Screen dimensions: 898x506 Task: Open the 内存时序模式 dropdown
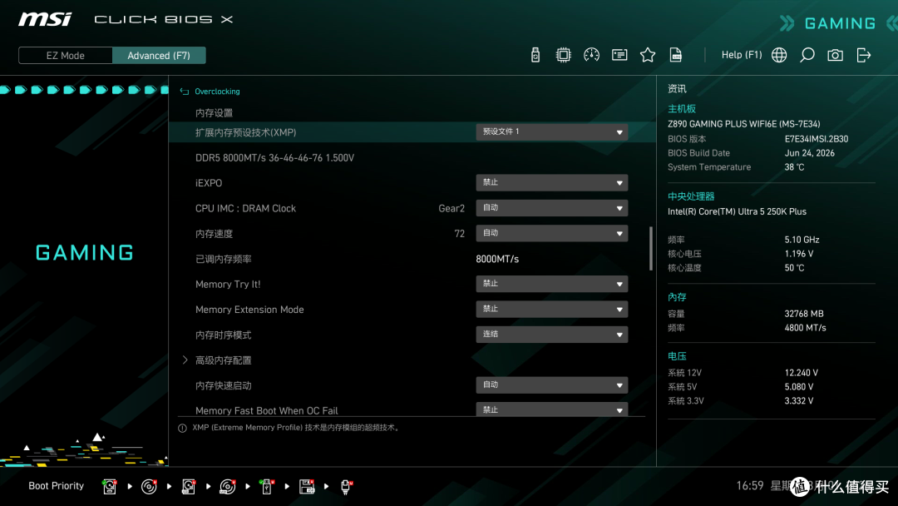pos(551,334)
